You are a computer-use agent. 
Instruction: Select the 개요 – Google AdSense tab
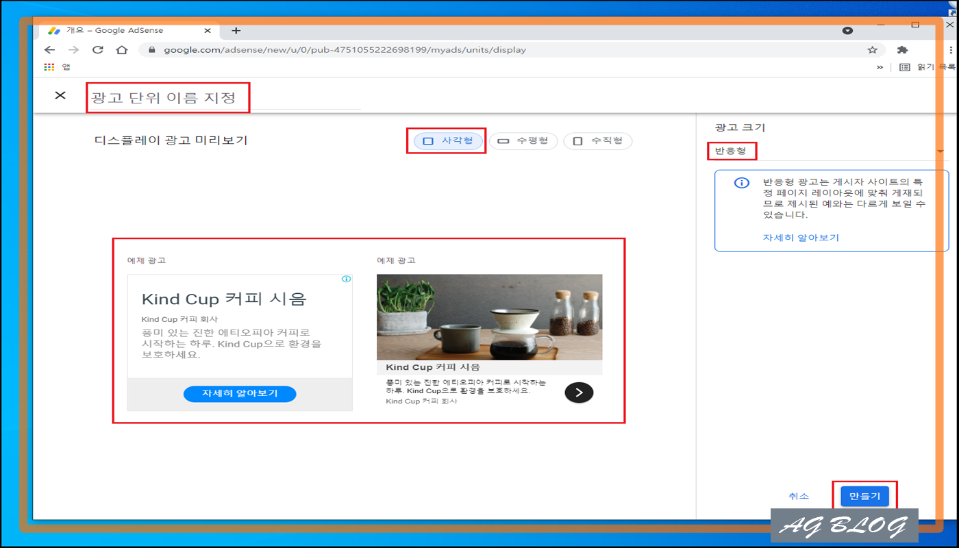click(129, 31)
